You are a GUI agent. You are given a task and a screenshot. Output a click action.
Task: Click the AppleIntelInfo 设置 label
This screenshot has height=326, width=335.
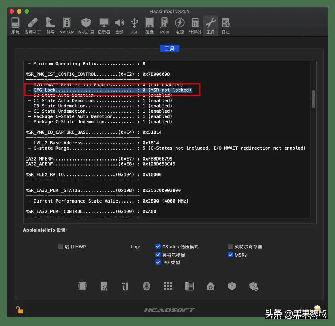[x=45, y=230]
